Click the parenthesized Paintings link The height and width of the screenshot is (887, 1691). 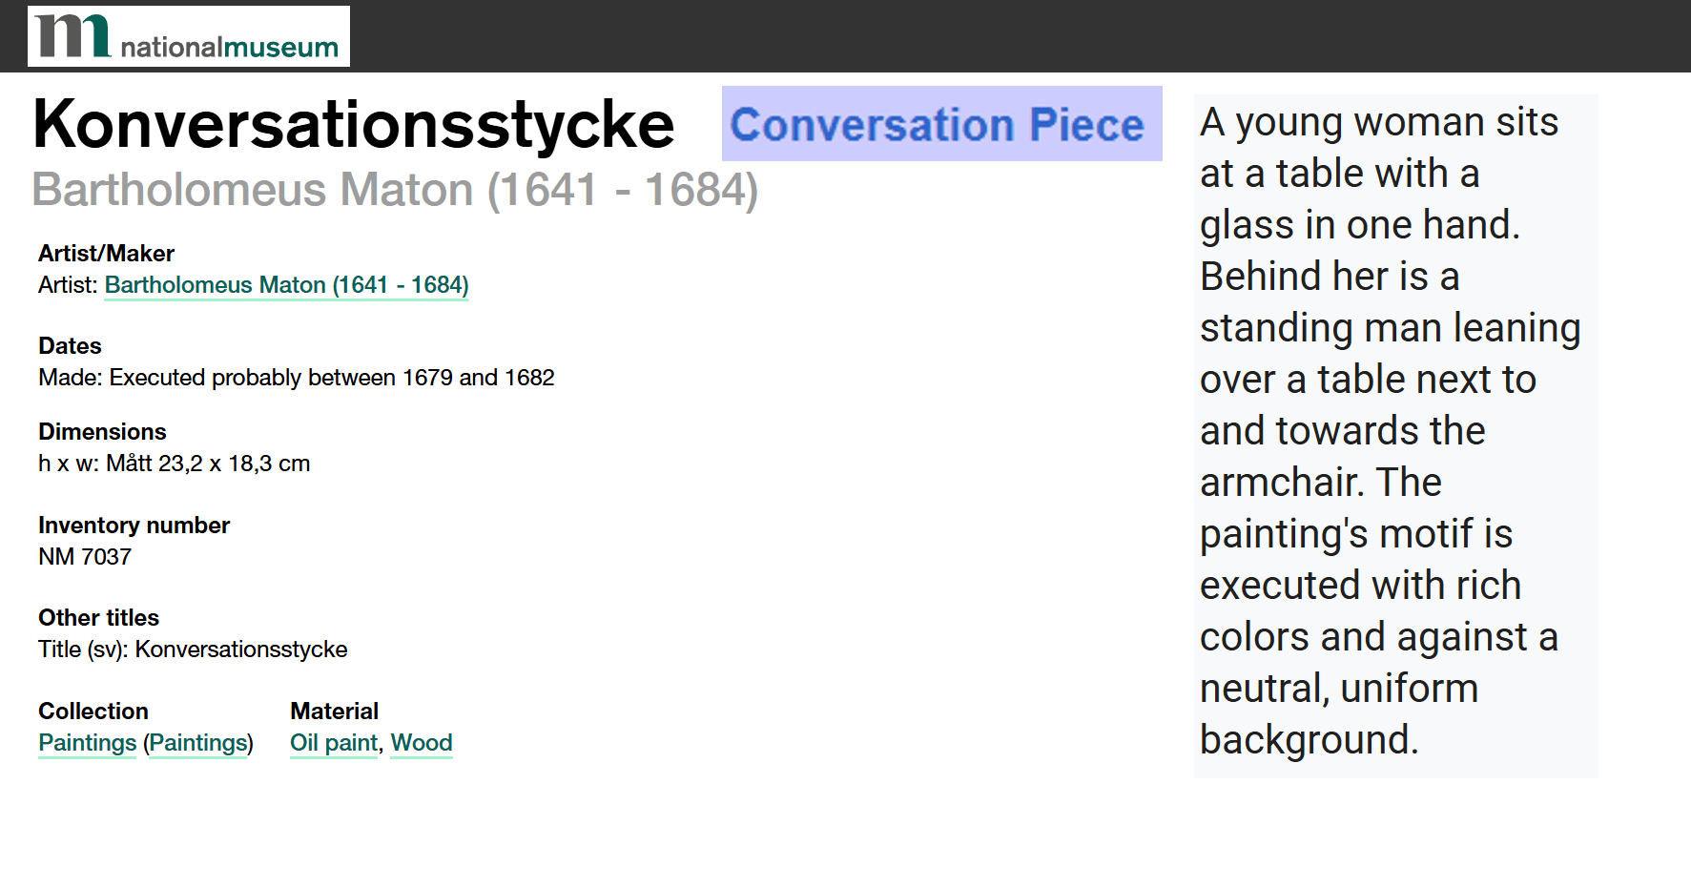198,743
